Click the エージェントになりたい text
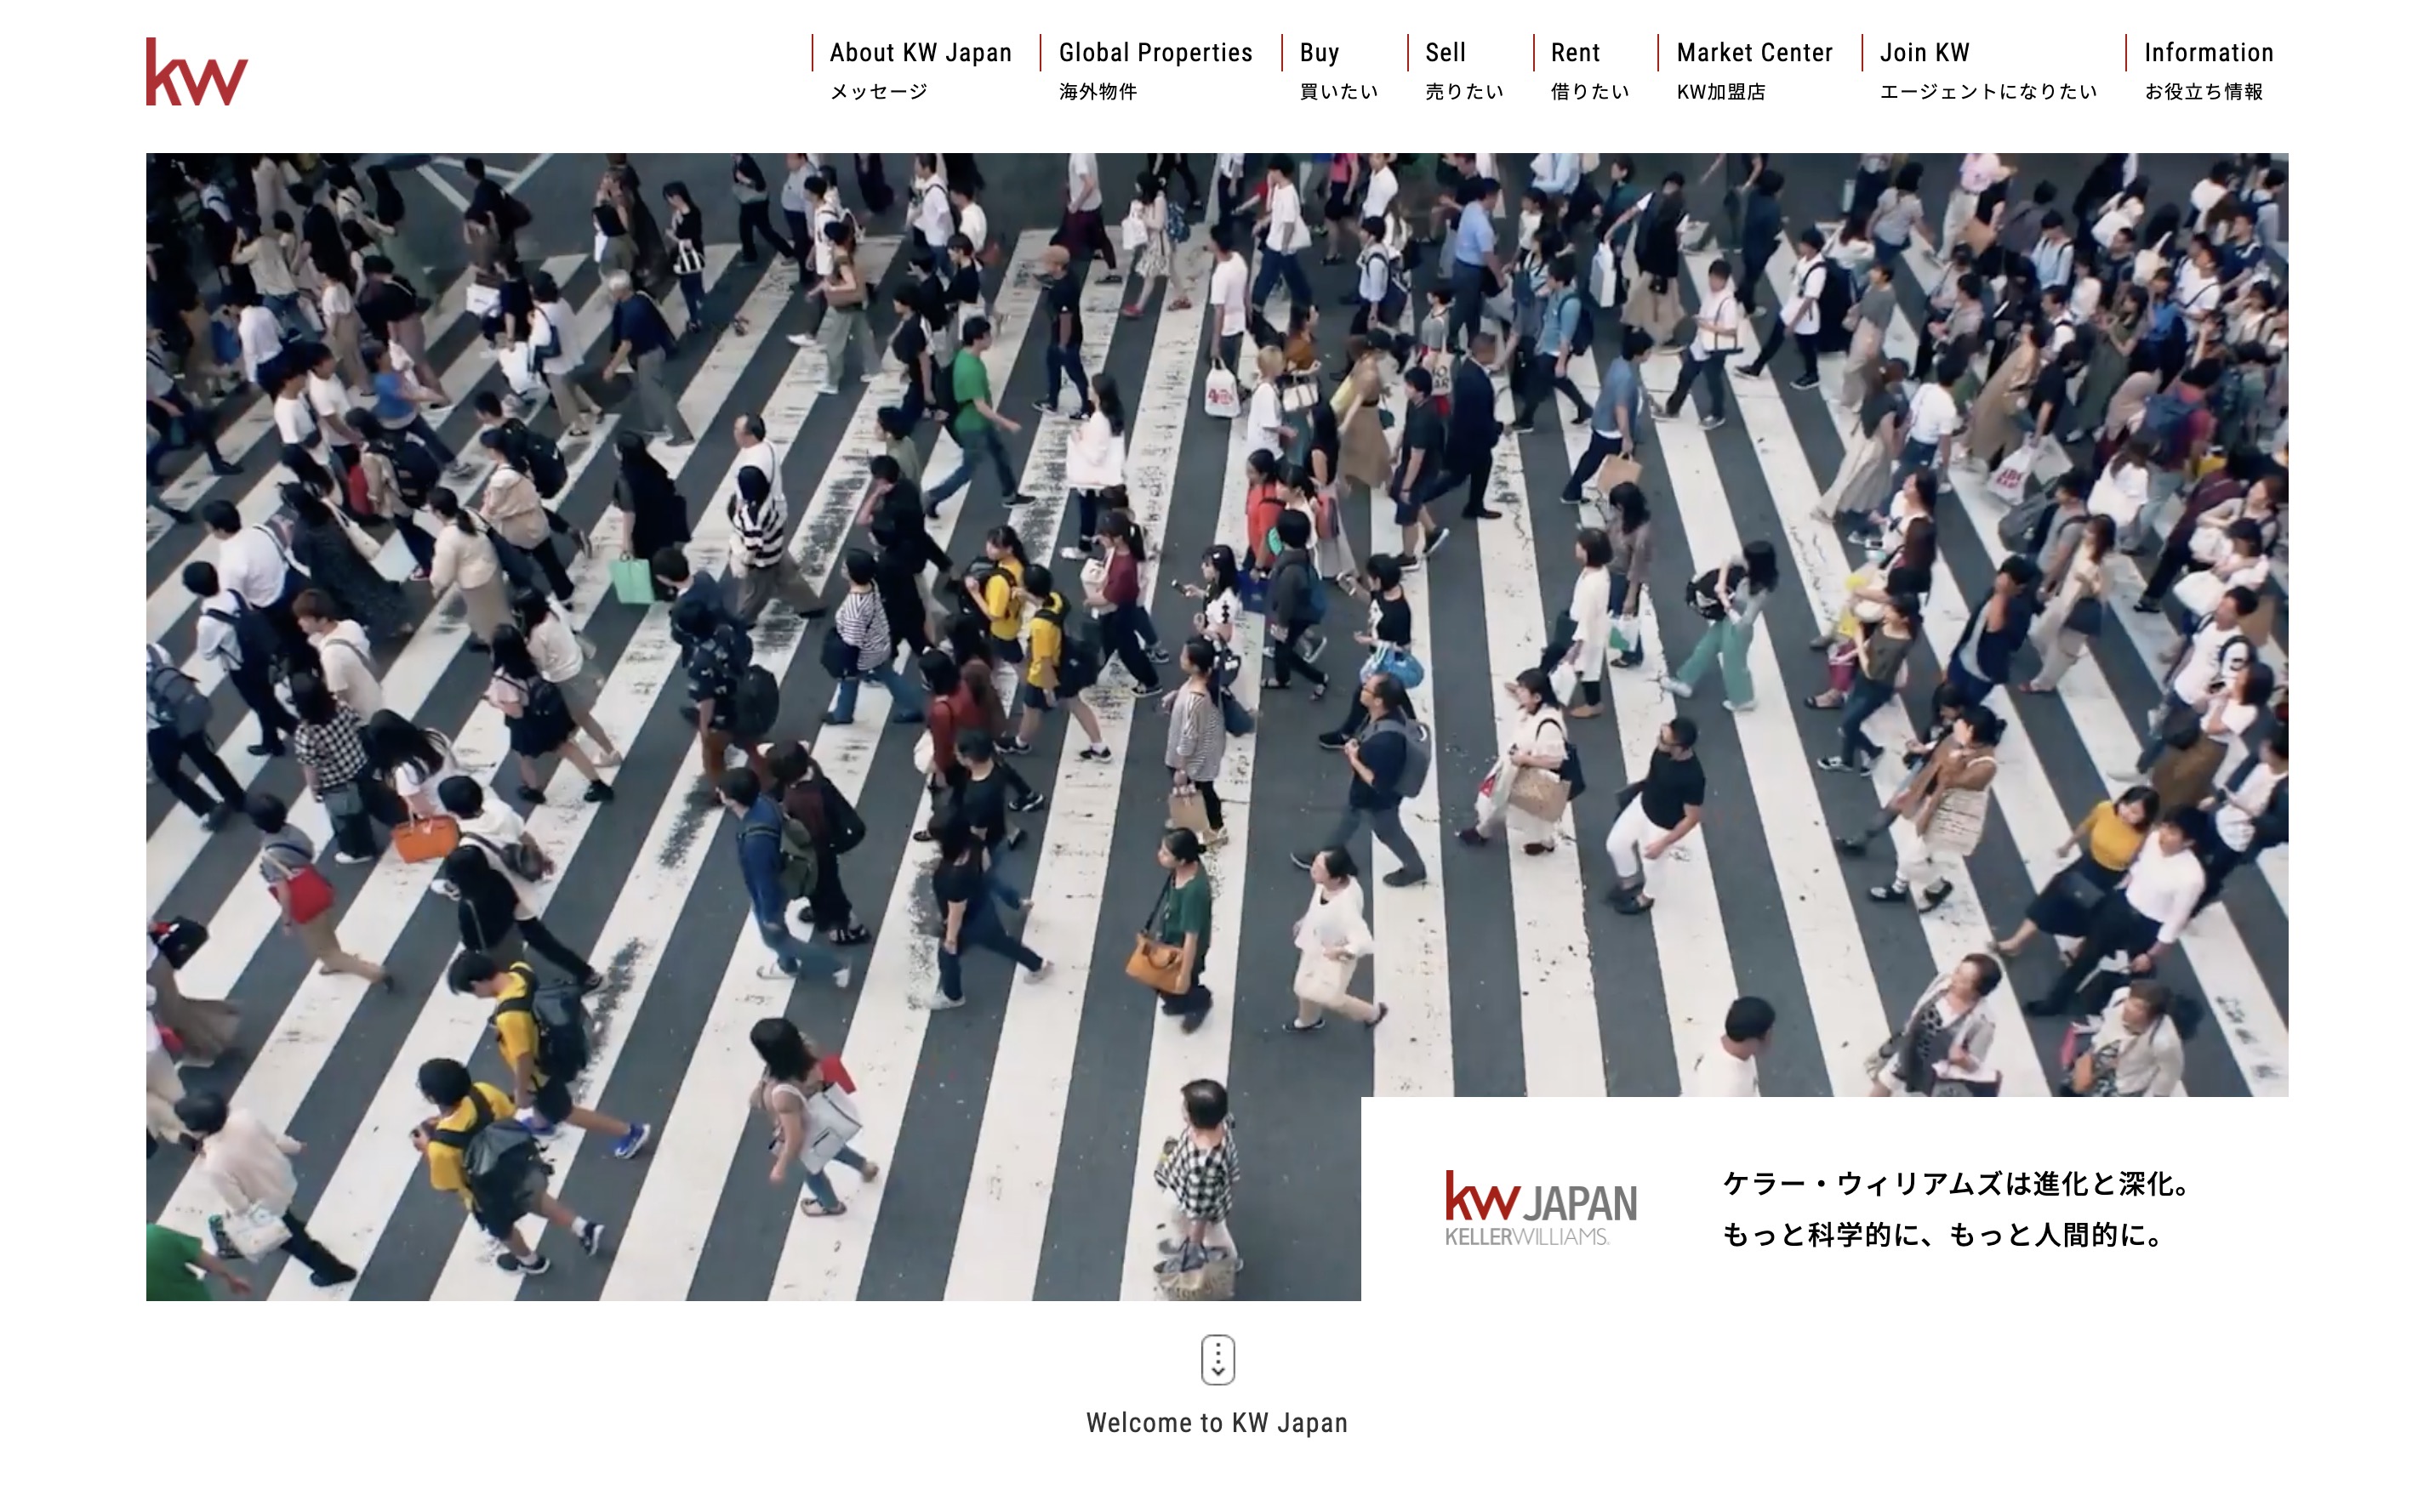 coord(1987,92)
